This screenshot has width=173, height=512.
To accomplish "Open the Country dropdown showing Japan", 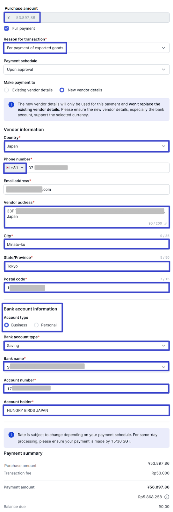I will click(87, 146).
